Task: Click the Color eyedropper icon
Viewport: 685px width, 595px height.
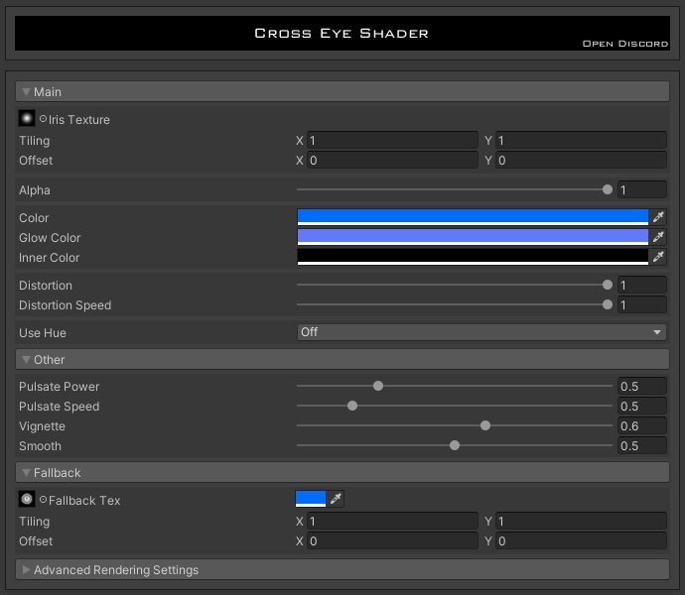Action: coord(657,217)
